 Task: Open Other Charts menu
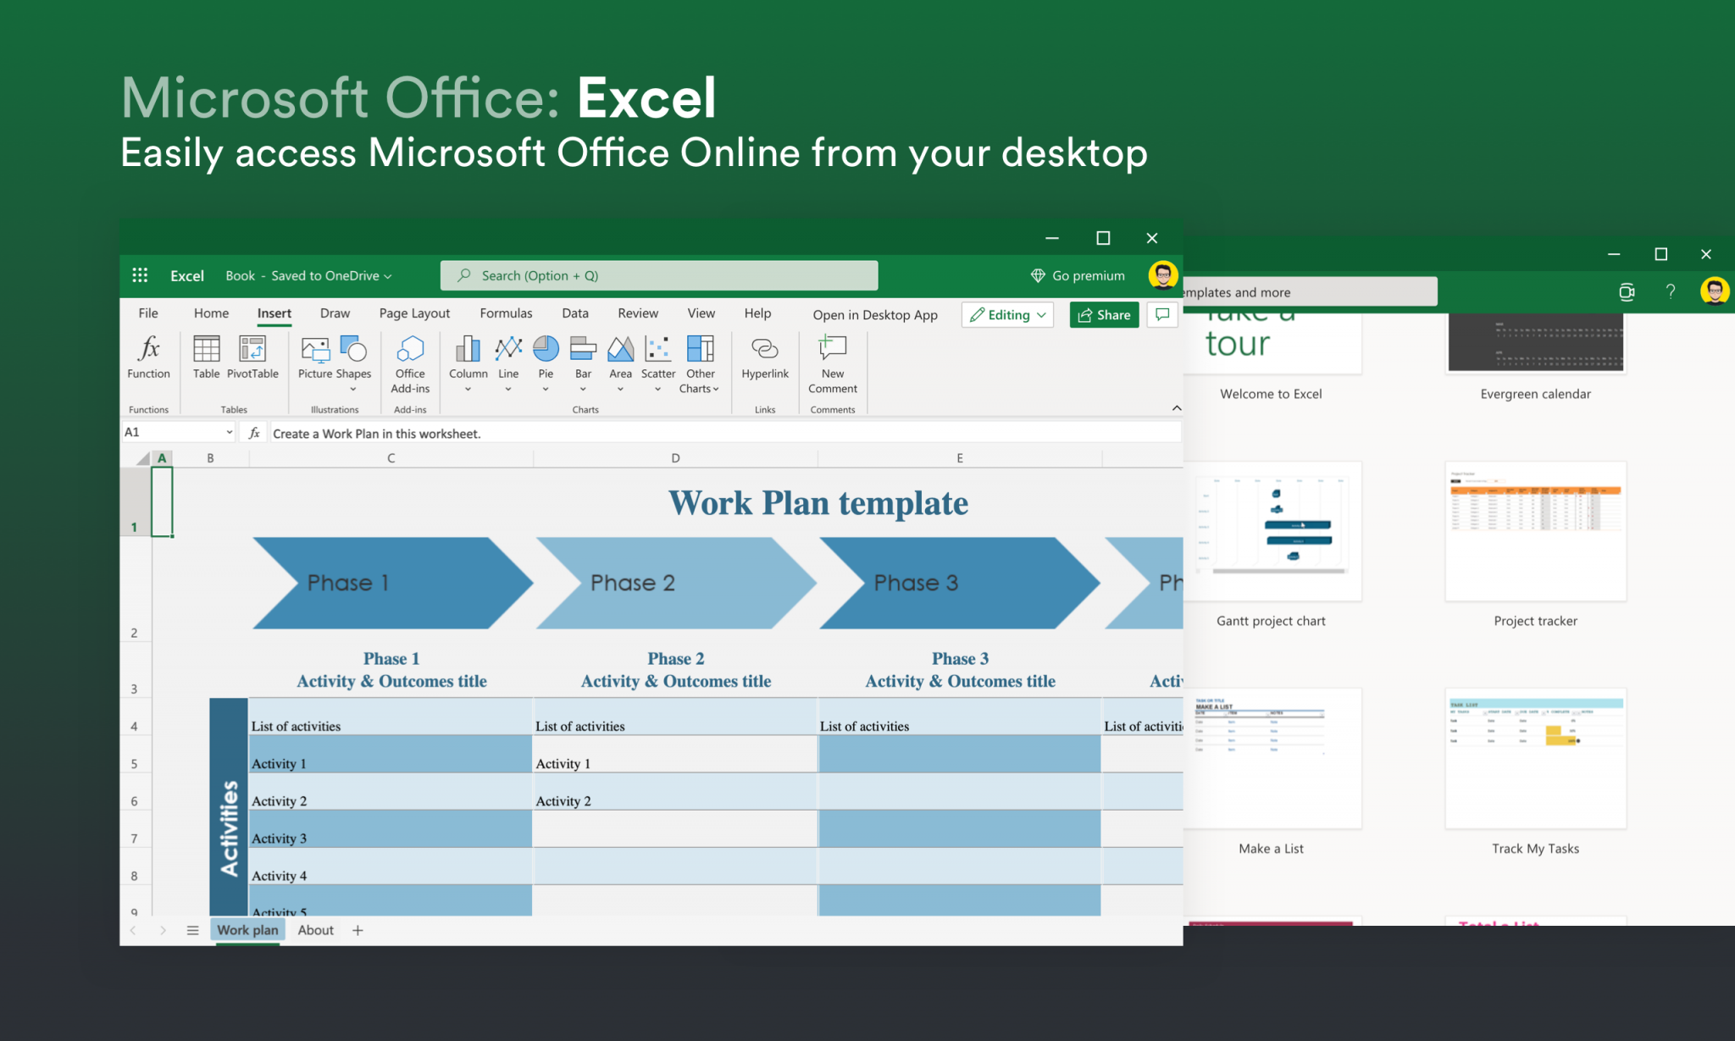pyautogui.click(x=700, y=363)
